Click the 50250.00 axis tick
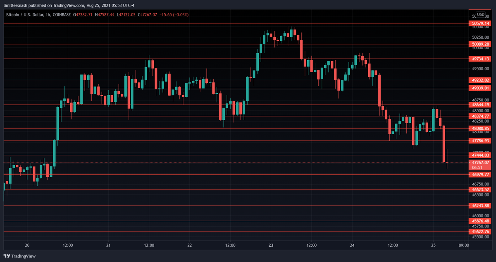Screen dimensions: 496x262 point(480,37)
